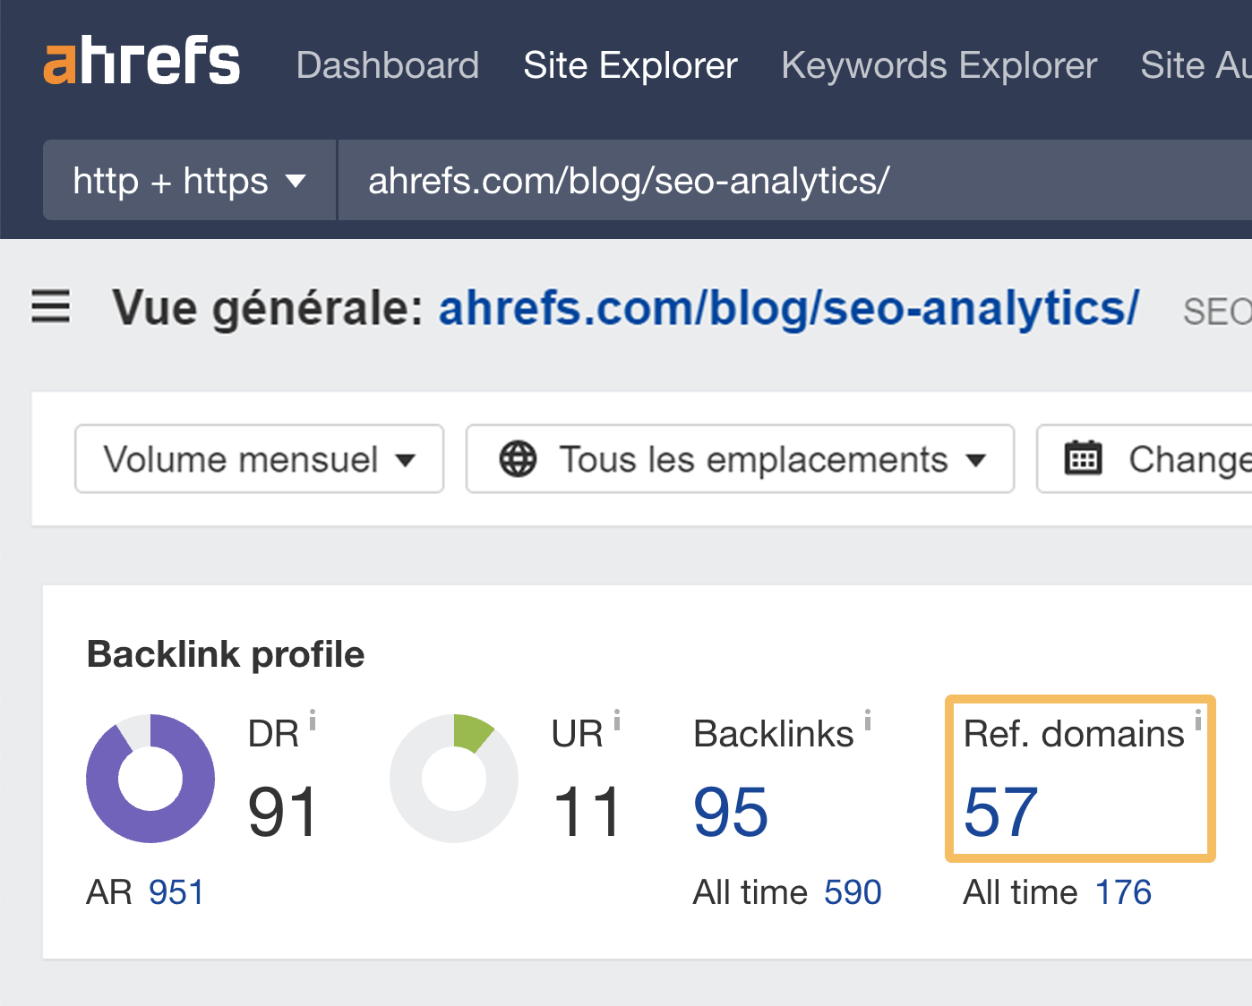Click the calendar icon on the Change button

(x=1085, y=458)
